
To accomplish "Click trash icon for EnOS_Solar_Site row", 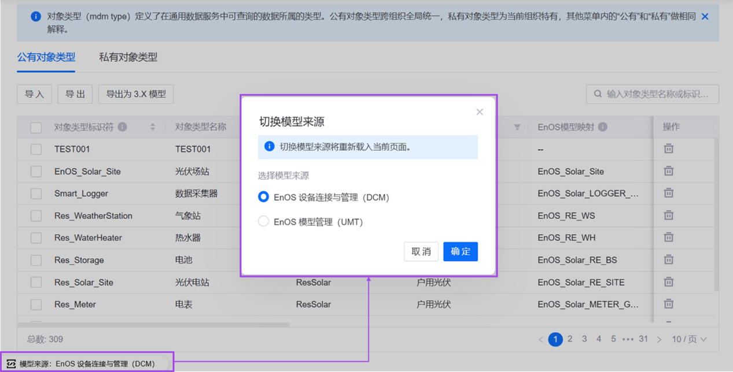I will click(x=668, y=171).
